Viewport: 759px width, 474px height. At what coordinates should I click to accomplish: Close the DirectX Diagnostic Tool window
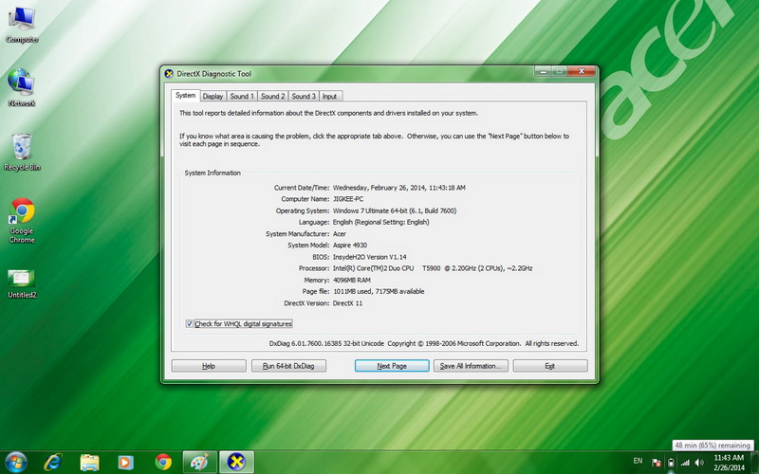(582, 71)
